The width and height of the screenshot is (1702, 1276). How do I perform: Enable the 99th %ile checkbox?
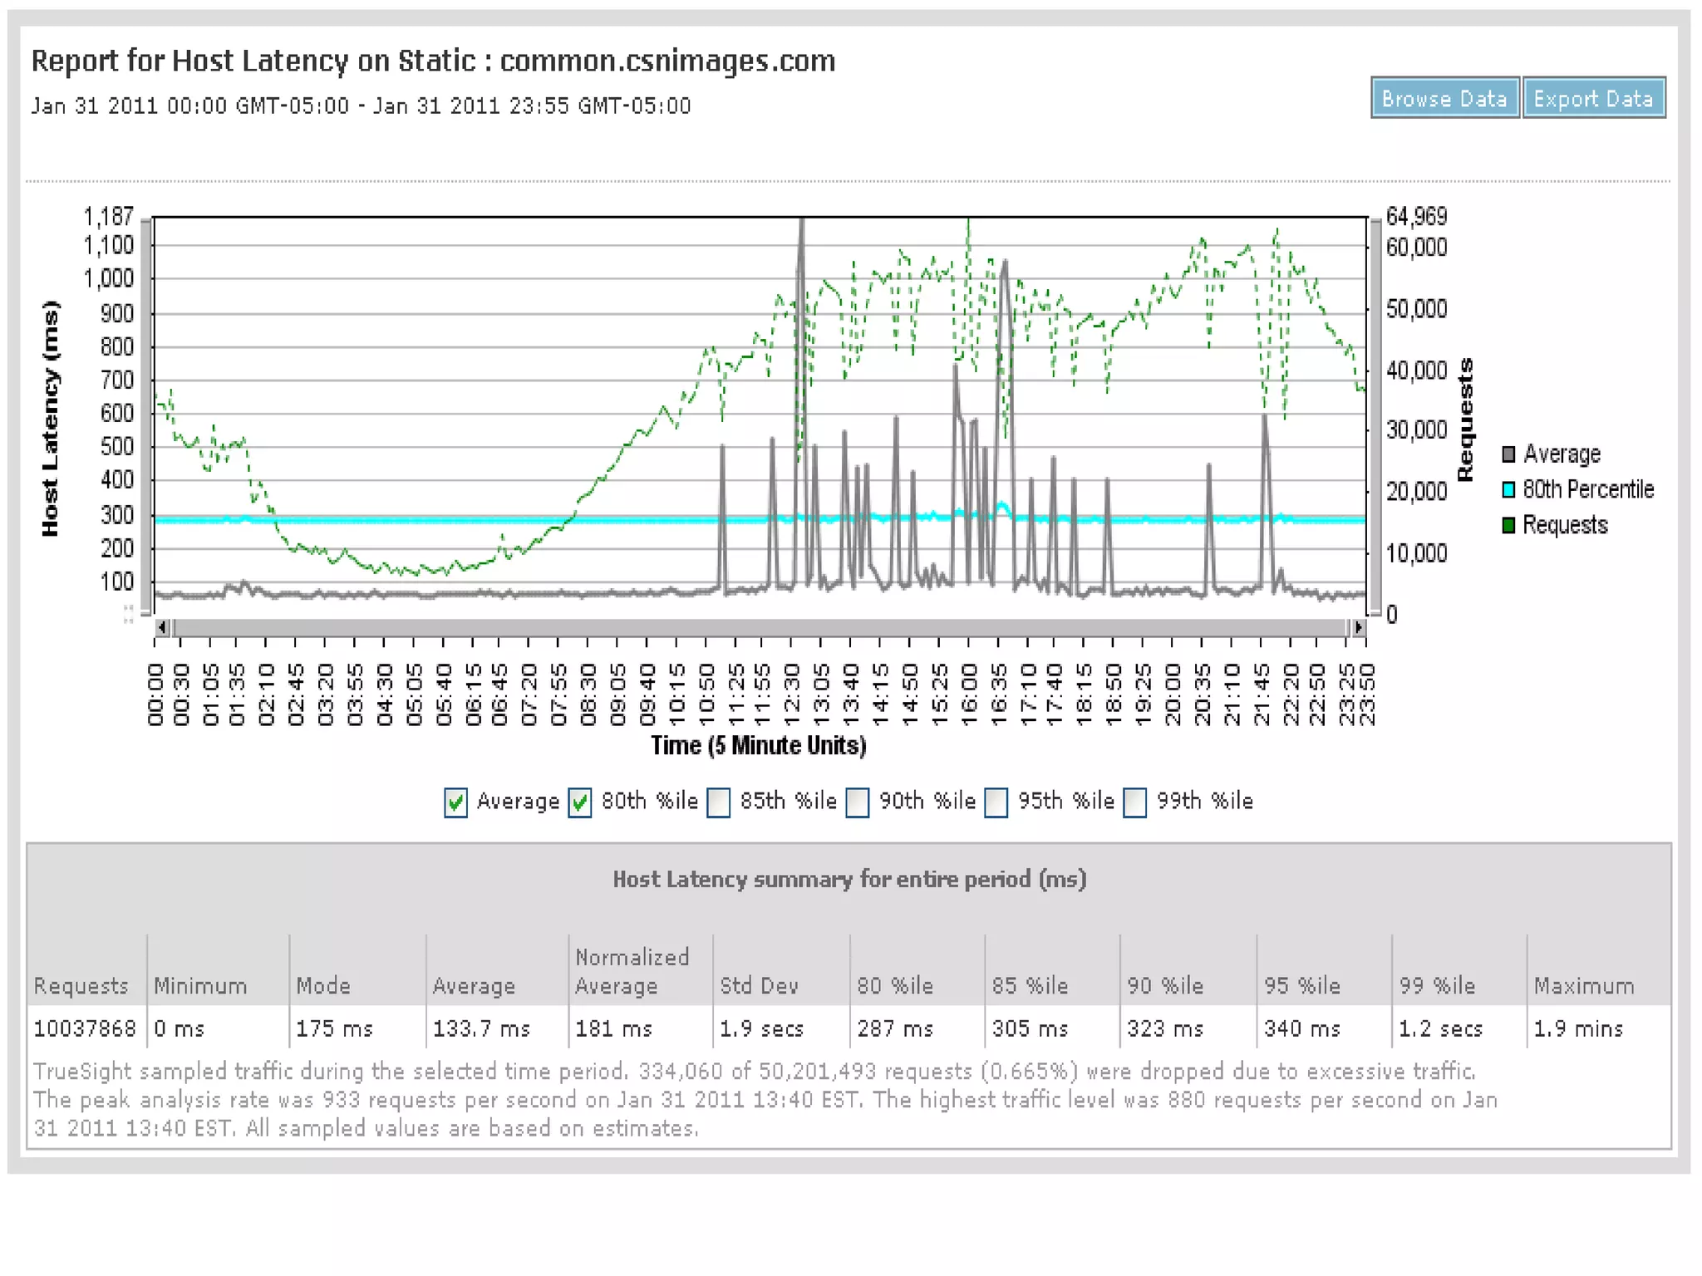click(1135, 802)
